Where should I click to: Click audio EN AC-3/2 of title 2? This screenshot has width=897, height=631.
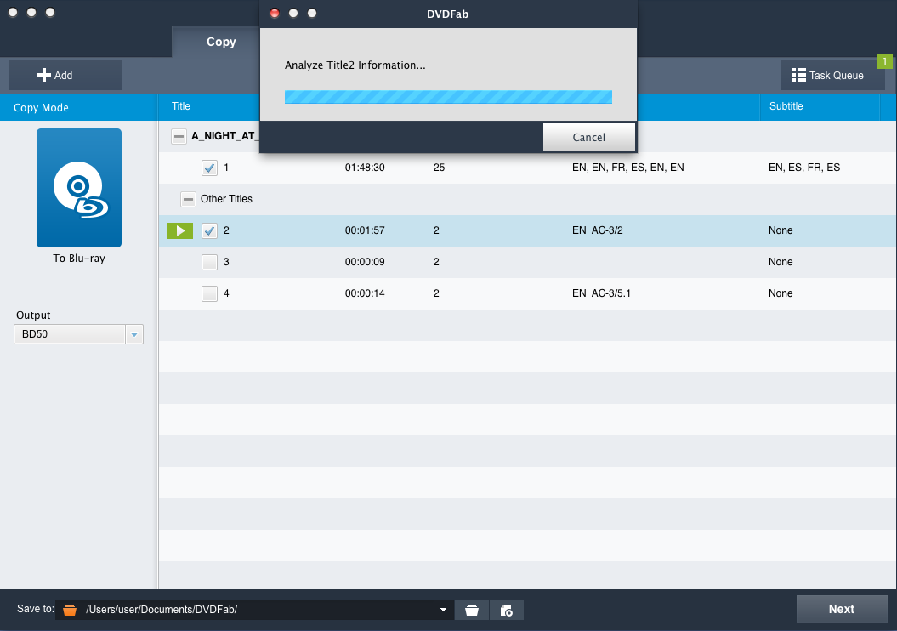(x=597, y=230)
